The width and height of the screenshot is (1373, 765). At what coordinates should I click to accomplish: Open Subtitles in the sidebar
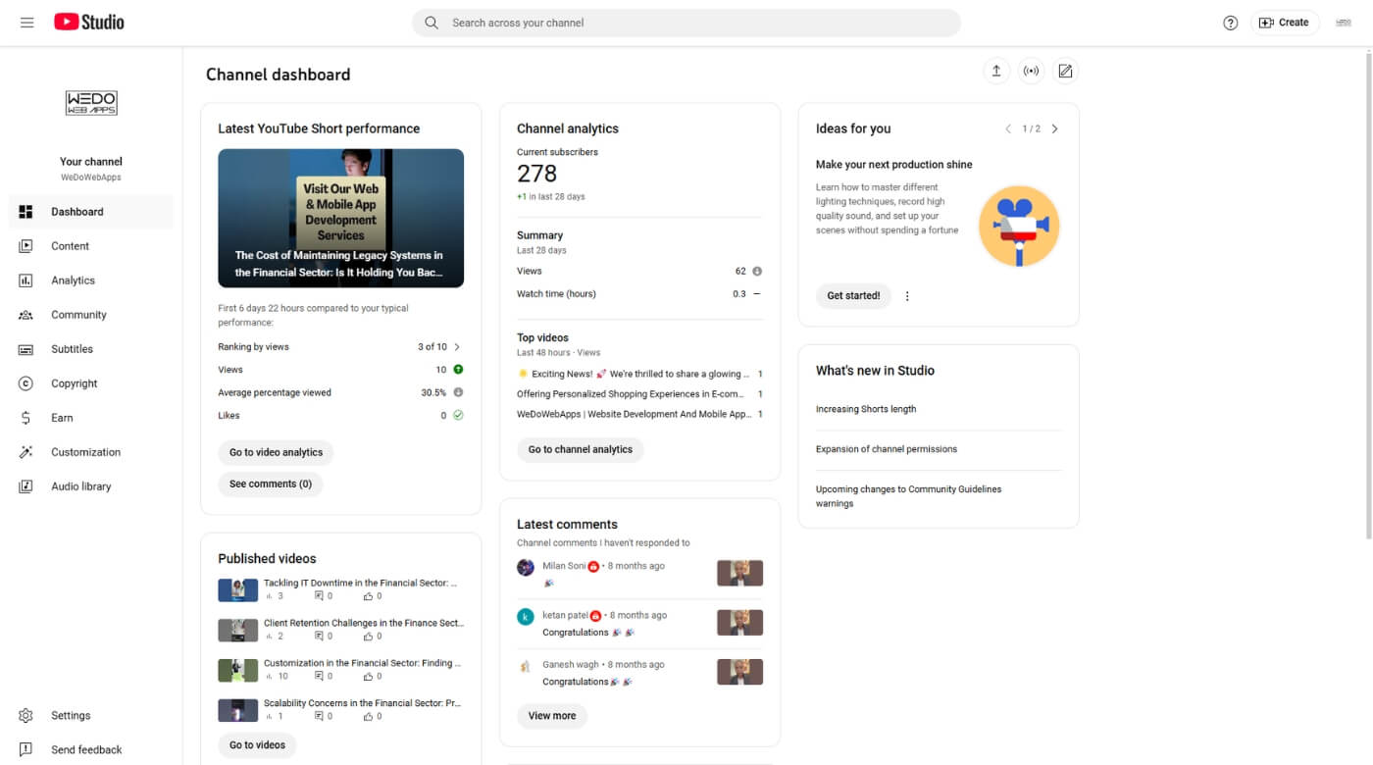[91, 349]
